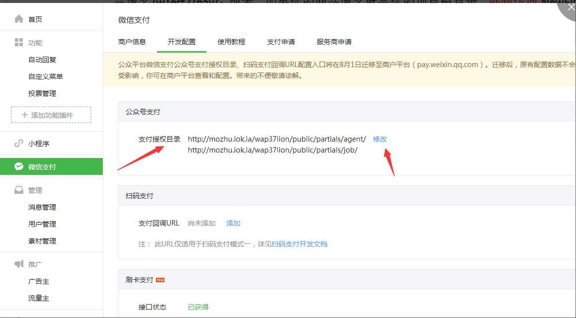Click the 已获得 status text
Screen dimensions: 576x318
pos(198,307)
